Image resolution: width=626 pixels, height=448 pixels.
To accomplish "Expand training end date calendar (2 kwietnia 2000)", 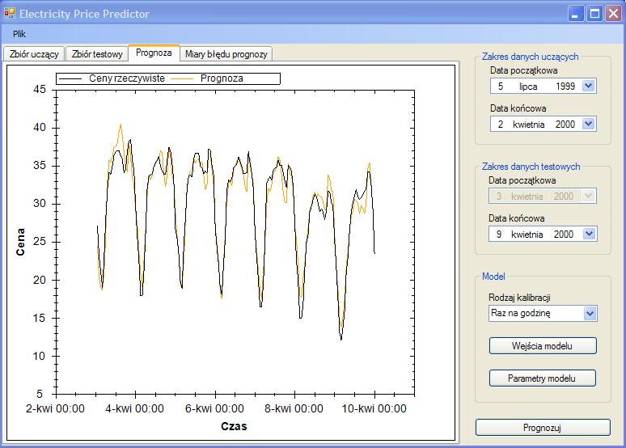I will [x=589, y=124].
